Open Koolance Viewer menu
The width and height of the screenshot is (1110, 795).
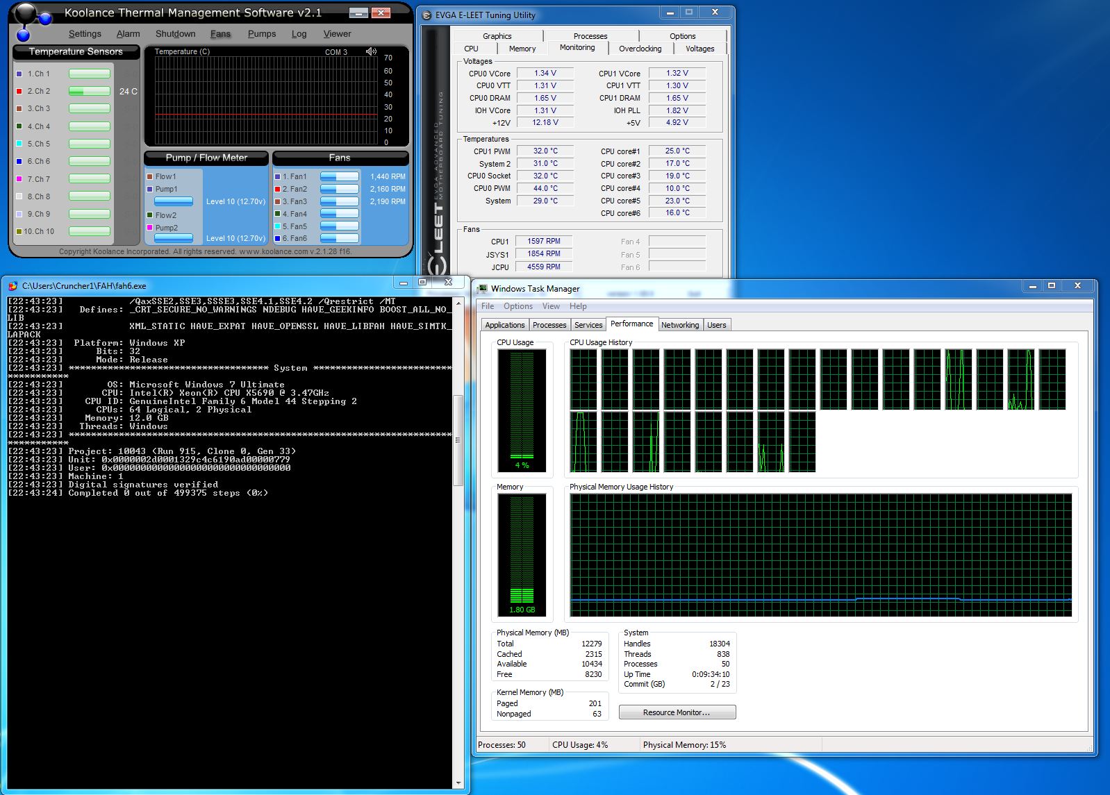(337, 33)
